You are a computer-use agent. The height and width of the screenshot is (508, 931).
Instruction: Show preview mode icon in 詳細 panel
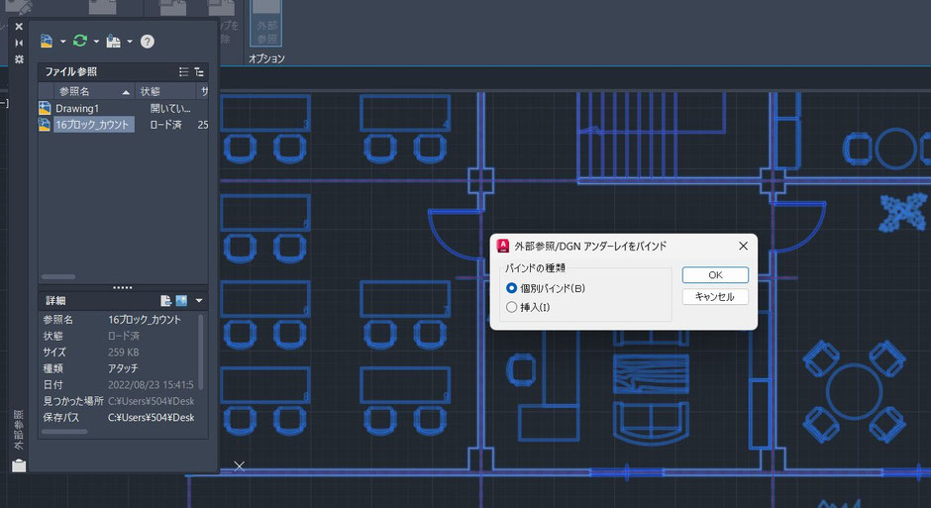(x=181, y=300)
